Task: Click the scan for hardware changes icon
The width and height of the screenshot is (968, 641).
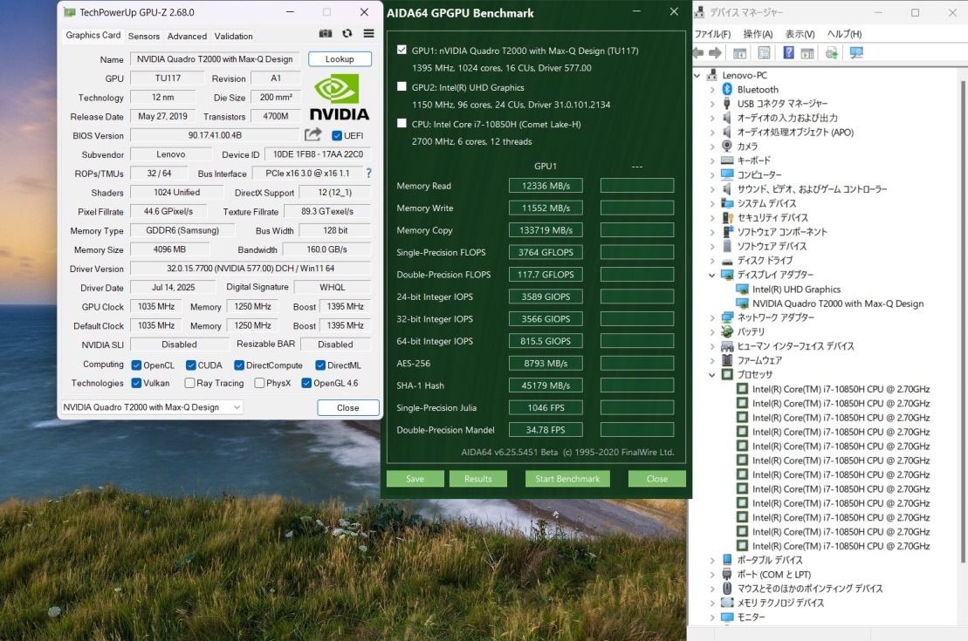Action: tap(856, 53)
